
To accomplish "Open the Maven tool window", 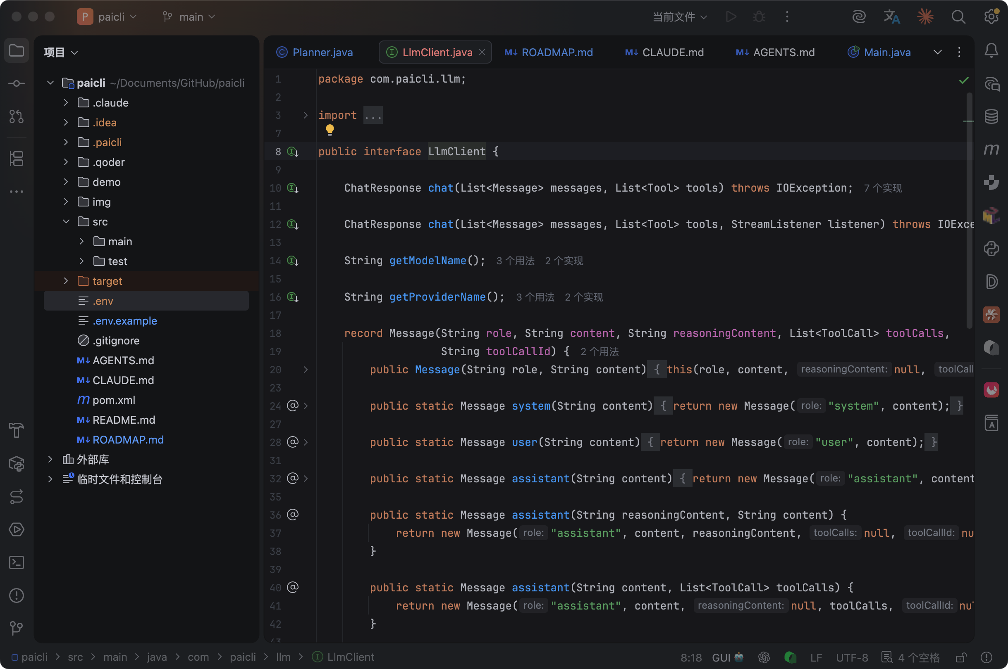I will point(991,149).
